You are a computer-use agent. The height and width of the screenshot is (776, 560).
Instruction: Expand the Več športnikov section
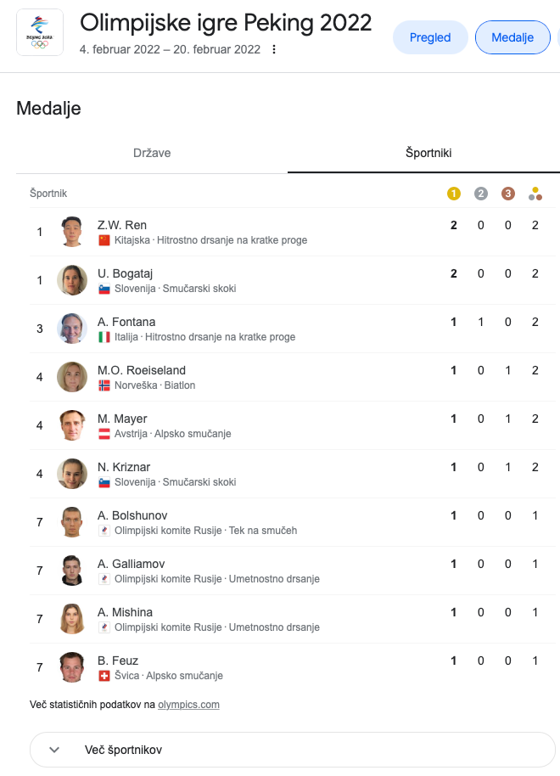coord(293,750)
